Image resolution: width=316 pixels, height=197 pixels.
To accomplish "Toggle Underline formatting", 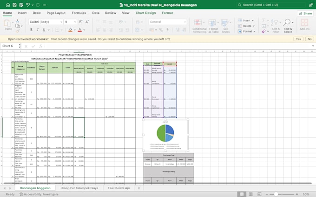I will 44,30.
